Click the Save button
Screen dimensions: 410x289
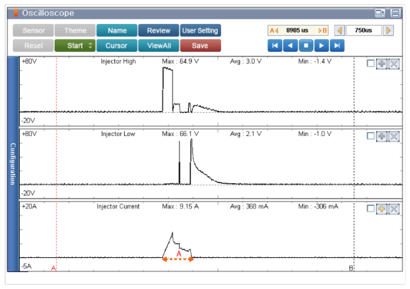(x=200, y=46)
